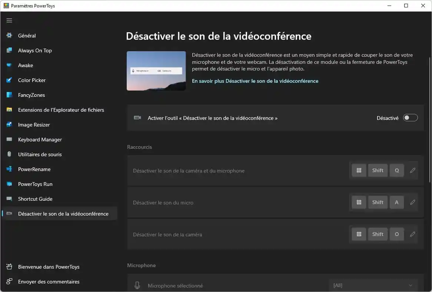Select Désactiver le son de la vidéoconférence sidebar item
Screen dimensions: 432x292
coord(60,214)
